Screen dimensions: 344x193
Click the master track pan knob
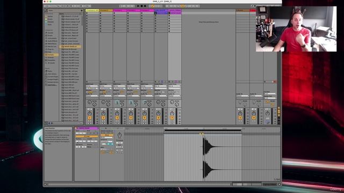[268, 113]
